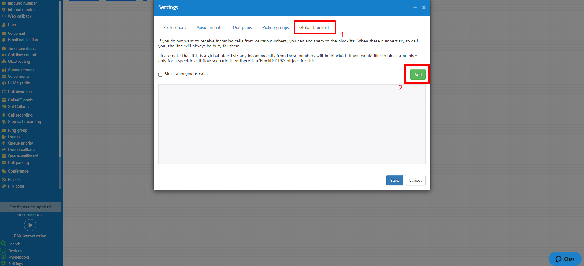Click the Email notification bell icon

click(4, 40)
